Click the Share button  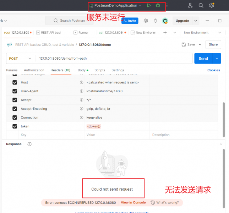click(x=213, y=44)
